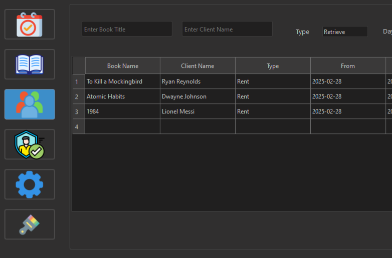
Task: Sort by Type column header
Action: pos(273,66)
